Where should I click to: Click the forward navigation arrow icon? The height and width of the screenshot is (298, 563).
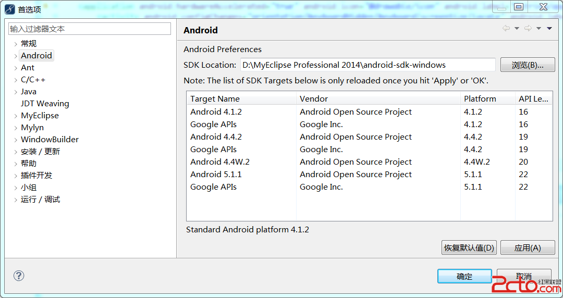[x=528, y=29]
